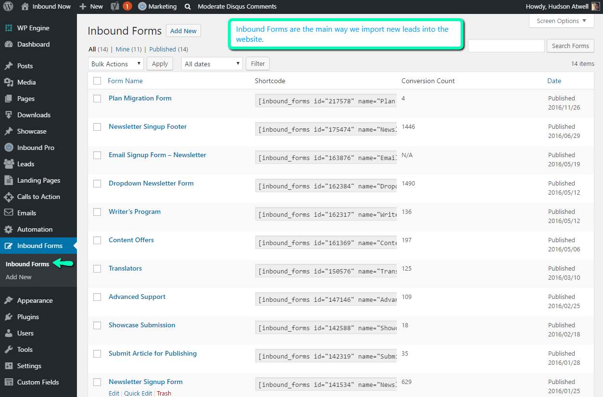
Task: Open the orange notification badge showing 1
Action: pyautogui.click(x=127, y=7)
